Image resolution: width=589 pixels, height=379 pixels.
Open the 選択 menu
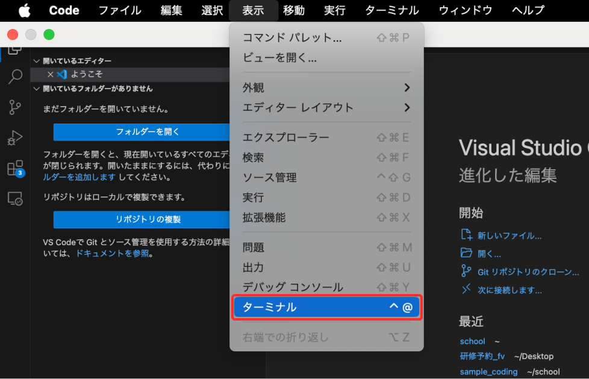pos(212,10)
